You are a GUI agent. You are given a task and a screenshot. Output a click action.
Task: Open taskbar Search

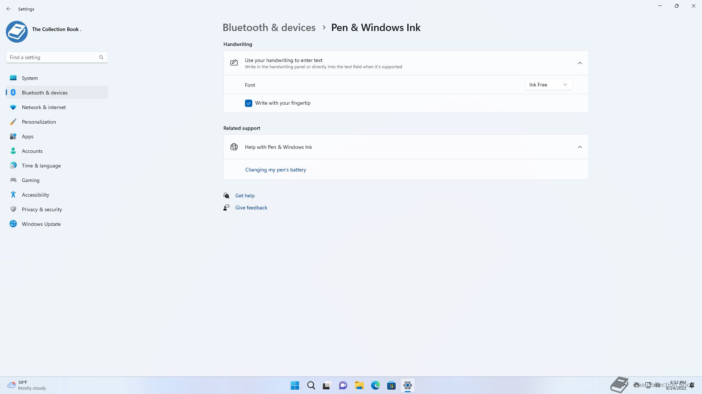tap(311, 385)
